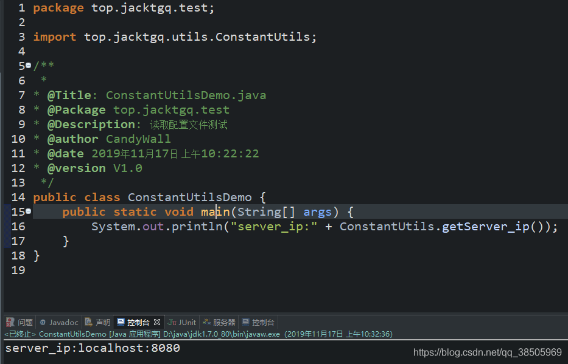
Task: Click console output server_ip:localhost:8080
Action: pos(93,348)
